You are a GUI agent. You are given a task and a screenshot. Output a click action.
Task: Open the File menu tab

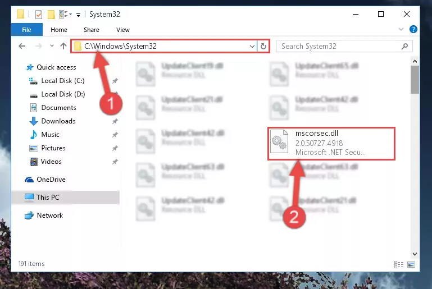point(27,30)
